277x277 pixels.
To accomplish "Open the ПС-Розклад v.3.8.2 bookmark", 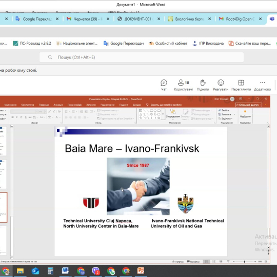I will pos(32,43).
